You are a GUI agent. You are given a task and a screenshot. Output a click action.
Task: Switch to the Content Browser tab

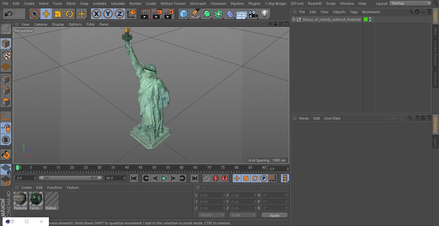pos(435,53)
